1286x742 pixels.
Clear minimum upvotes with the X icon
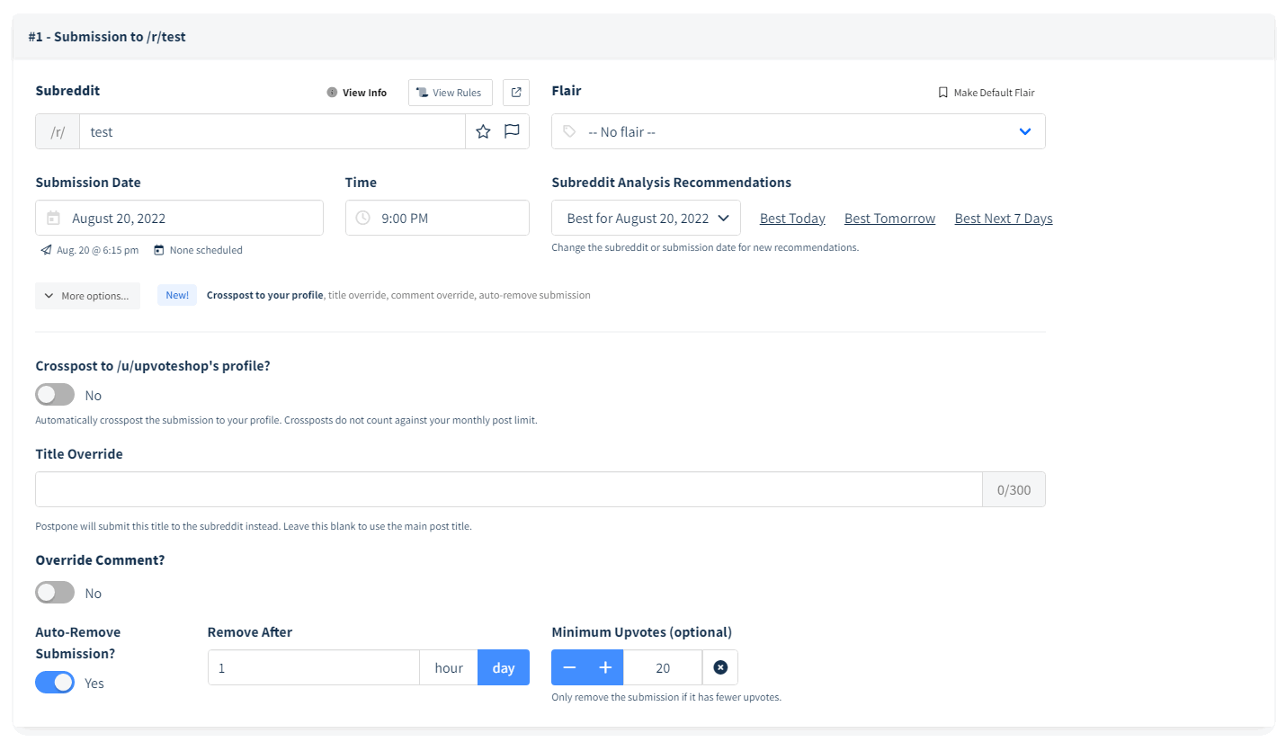[x=719, y=667]
